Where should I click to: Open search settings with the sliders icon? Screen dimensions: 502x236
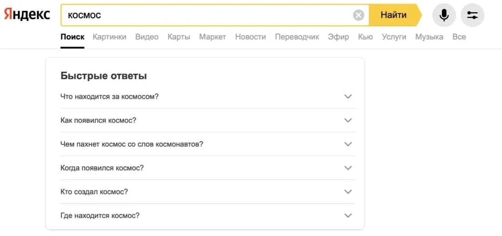tap(472, 15)
